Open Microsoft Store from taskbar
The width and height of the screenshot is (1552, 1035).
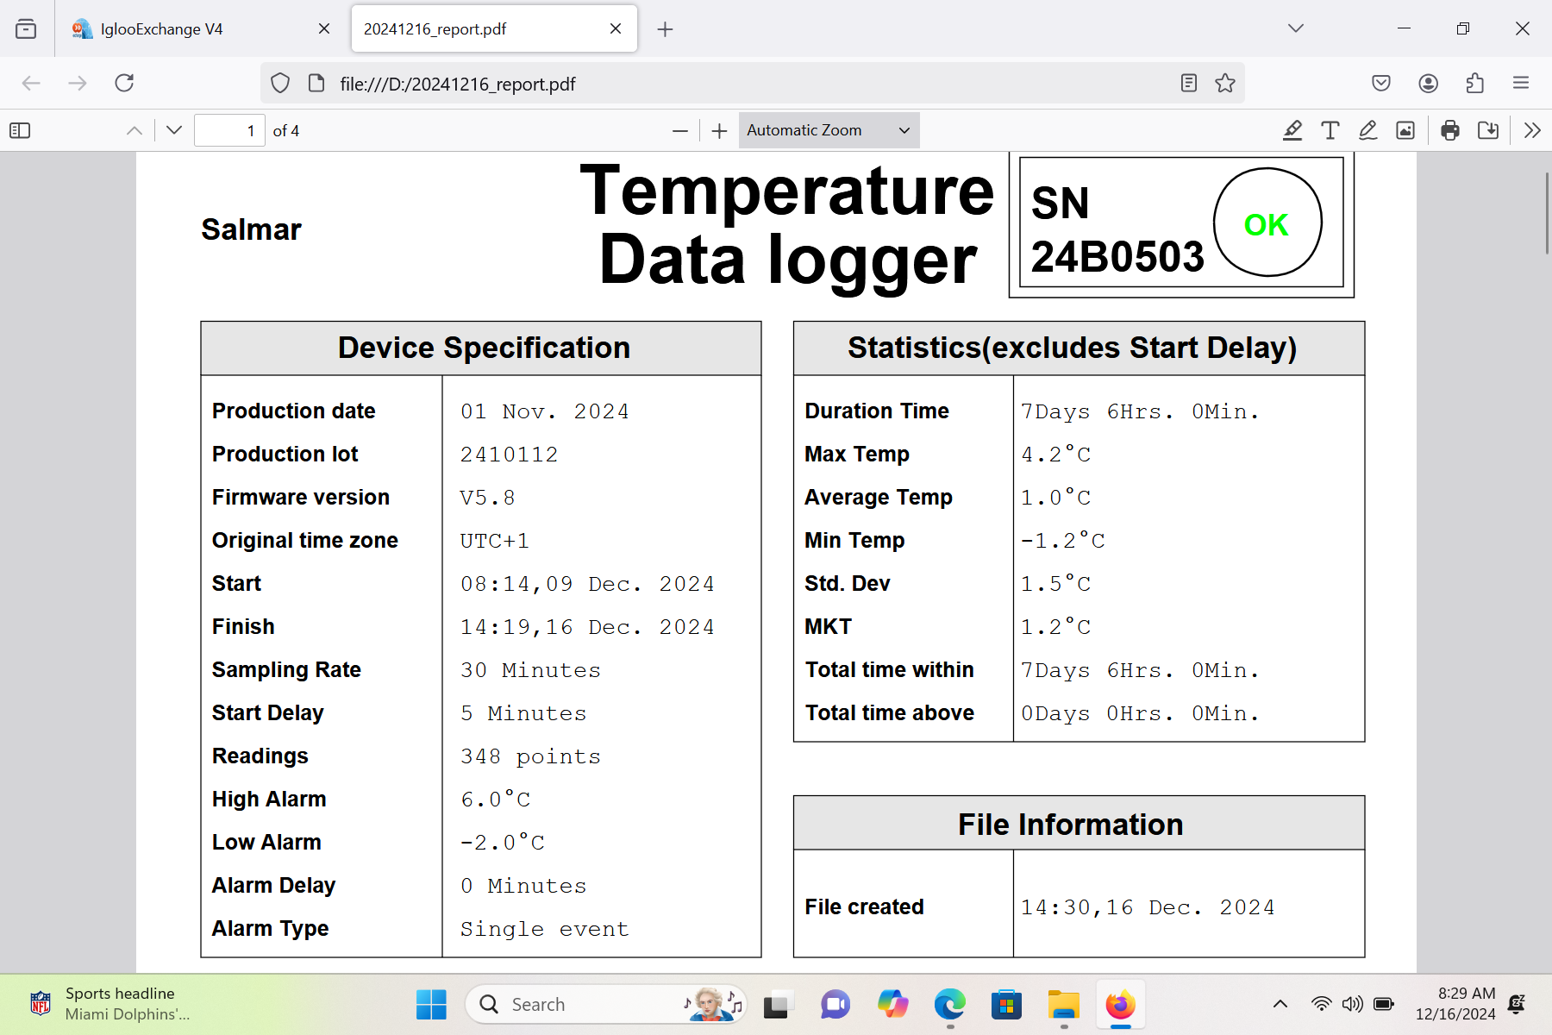click(x=1006, y=1004)
